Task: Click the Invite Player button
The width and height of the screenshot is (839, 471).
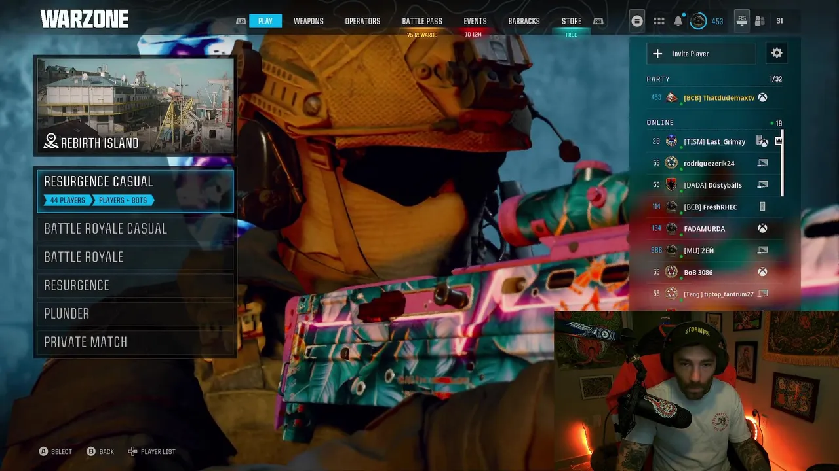Action: point(701,54)
